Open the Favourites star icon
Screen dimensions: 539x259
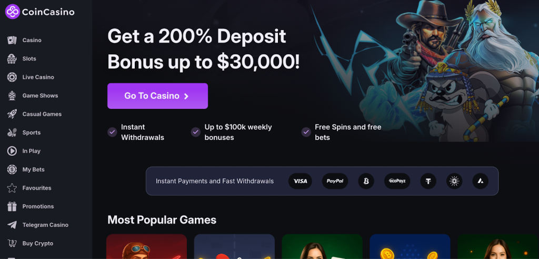(x=12, y=188)
